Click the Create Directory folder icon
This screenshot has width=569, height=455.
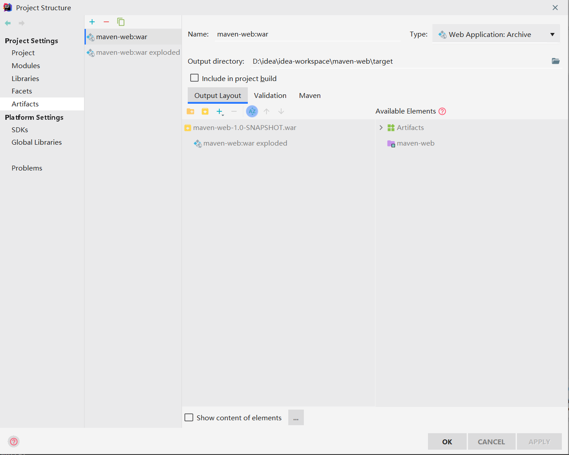point(190,111)
